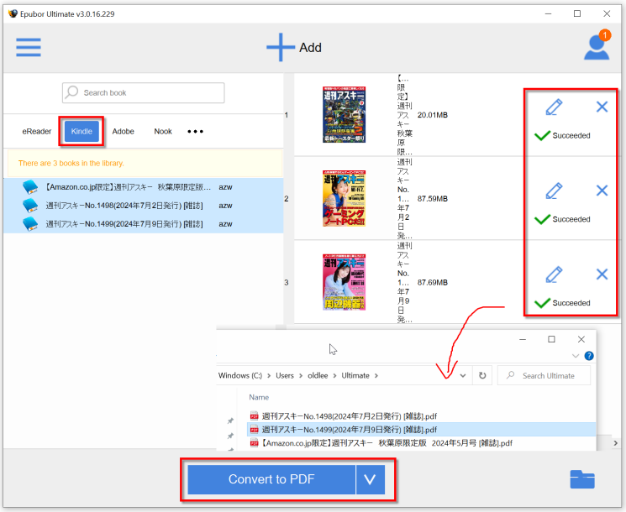Select the No.1498 azw book in library
This screenshot has height=512, width=626.
click(144, 206)
